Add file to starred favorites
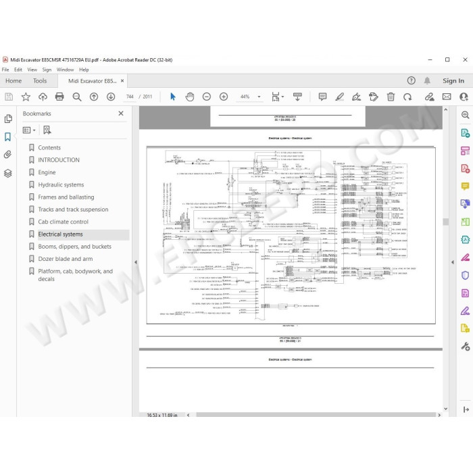This screenshot has width=473, height=473. point(26,97)
